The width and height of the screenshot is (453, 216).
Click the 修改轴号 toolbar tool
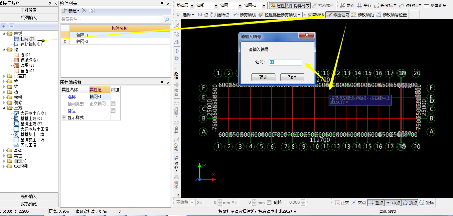[338, 15]
